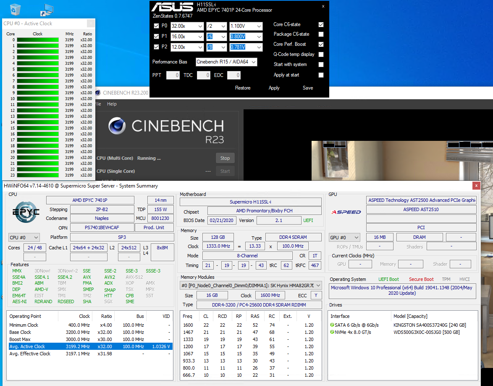493x386 pixels.
Task: Click the AMD EPYC logo in HWiNFO
Action: [26, 212]
